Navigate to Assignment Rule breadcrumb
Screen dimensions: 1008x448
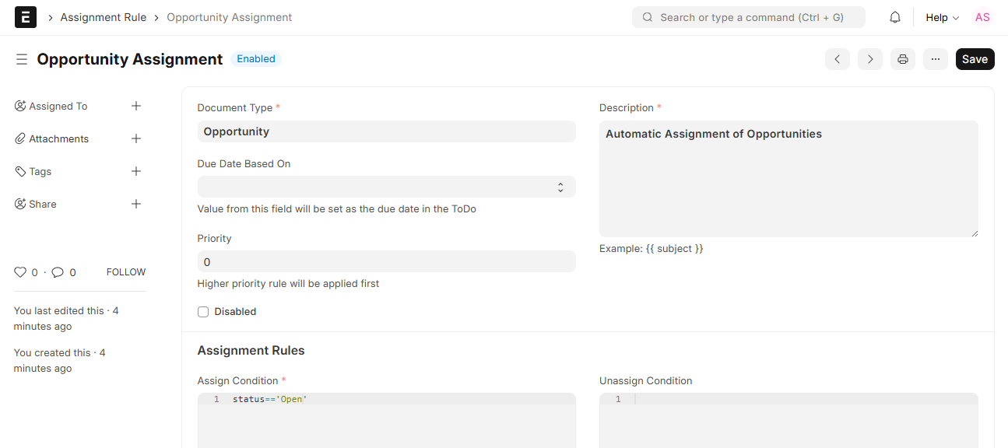click(103, 17)
